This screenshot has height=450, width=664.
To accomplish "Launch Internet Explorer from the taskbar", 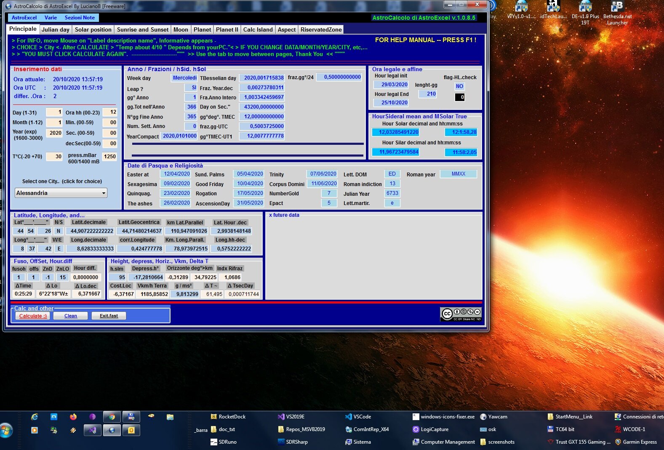I will [x=35, y=417].
